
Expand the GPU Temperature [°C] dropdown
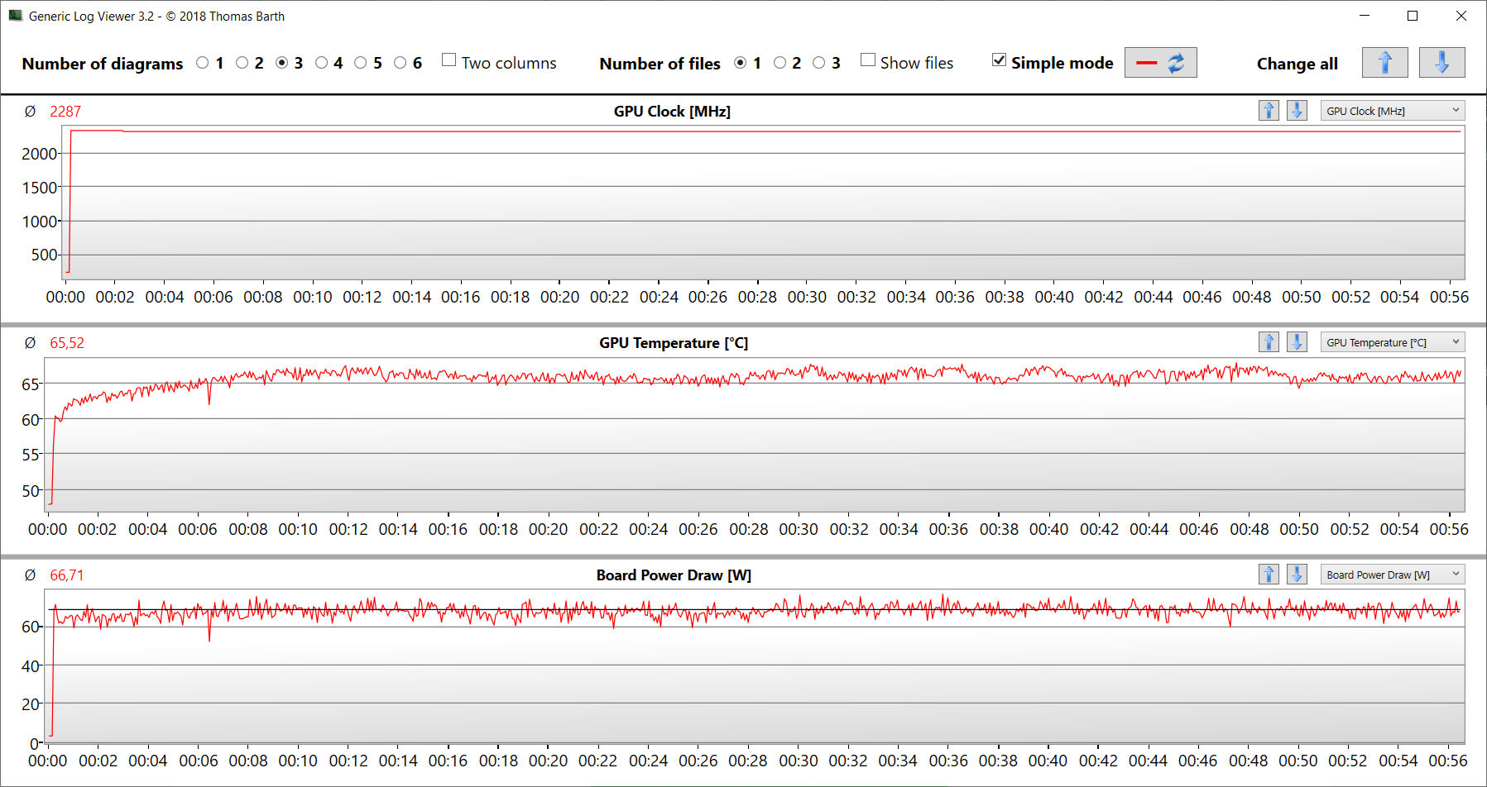click(x=1392, y=342)
